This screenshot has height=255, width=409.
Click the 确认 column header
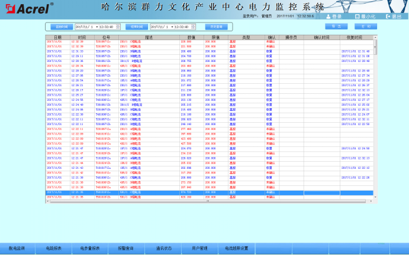point(272,37)
